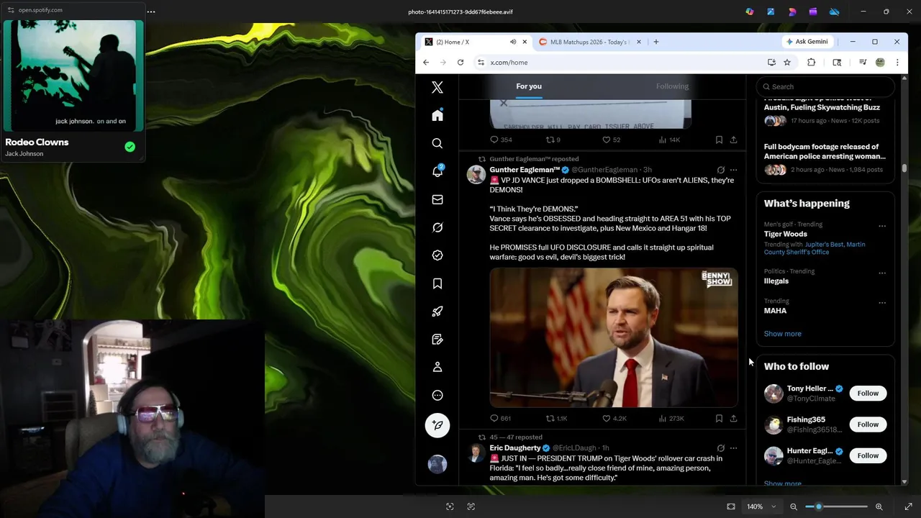
Task: Open Chrome extensions puzzle icon
Action: [811, 63]
